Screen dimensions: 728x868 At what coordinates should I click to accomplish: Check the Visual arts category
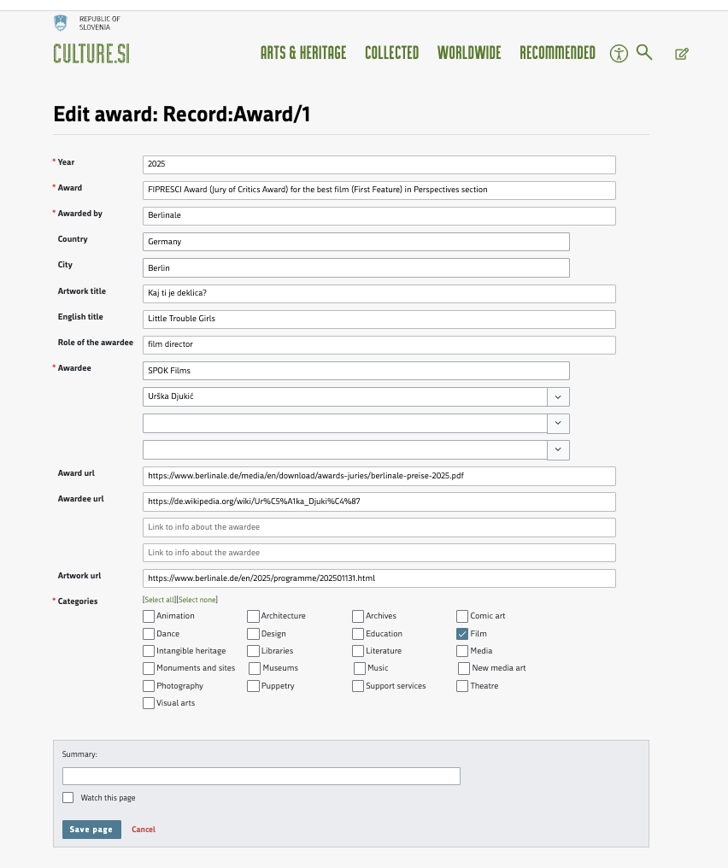149,703
